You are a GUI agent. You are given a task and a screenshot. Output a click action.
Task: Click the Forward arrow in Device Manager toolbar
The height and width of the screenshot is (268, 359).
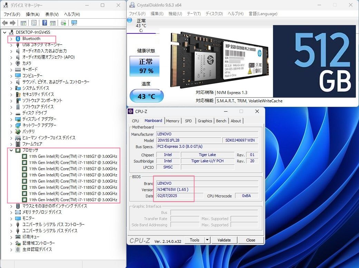pos(13,23)
